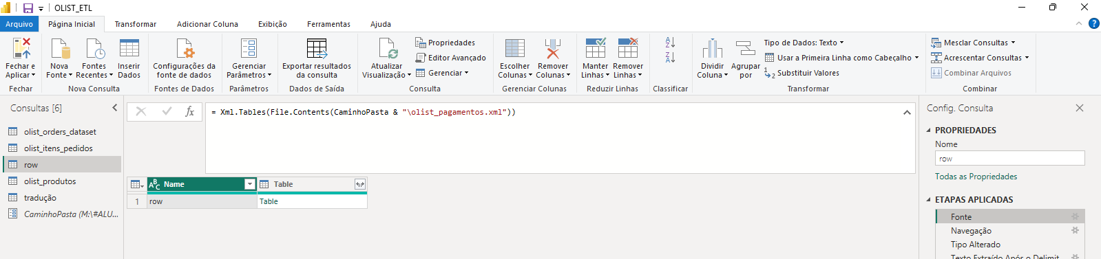Viewport: 1101px width, 259px height.
Task: Click the Manter Linhas icon
Action: 595,48
